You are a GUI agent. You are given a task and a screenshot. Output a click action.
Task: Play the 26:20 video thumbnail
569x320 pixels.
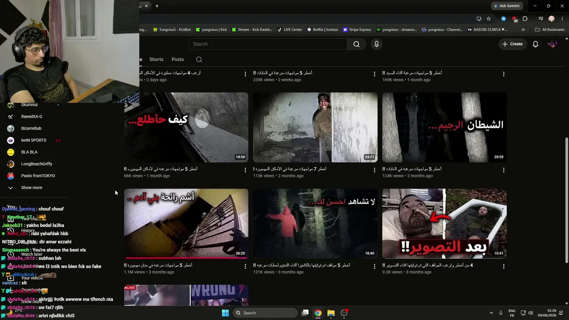coord(186,224)
